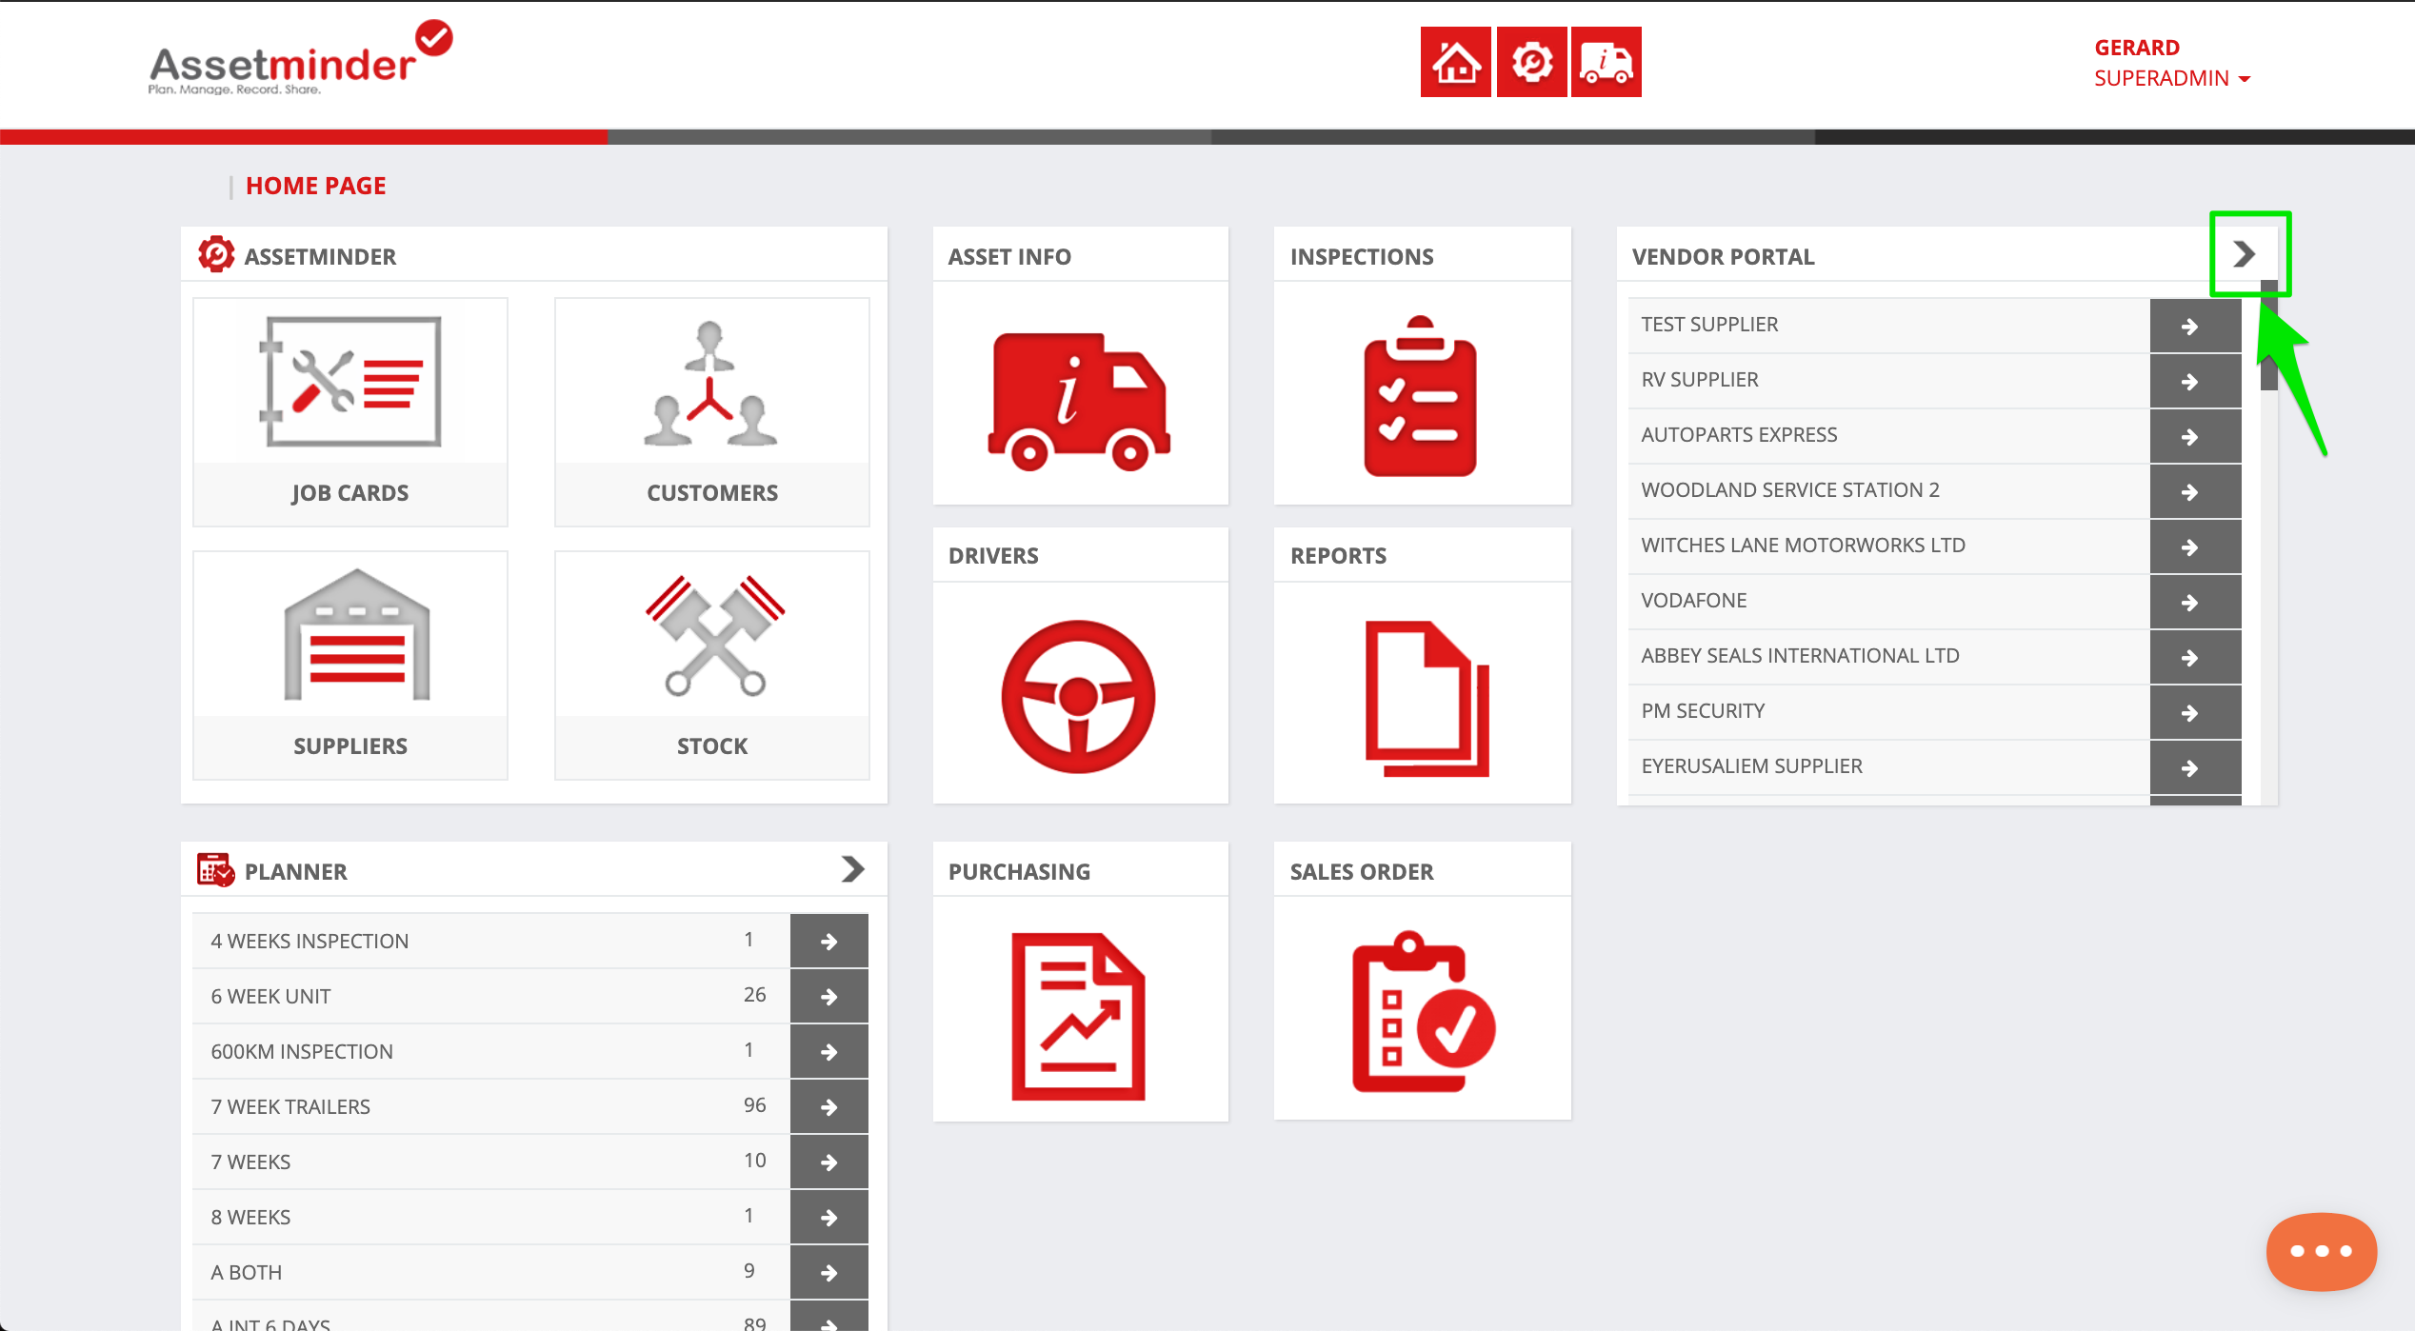Open Purchasing chart document icon
The width and height of the screenshot is (2415, 1331).
point(1078,1015)
